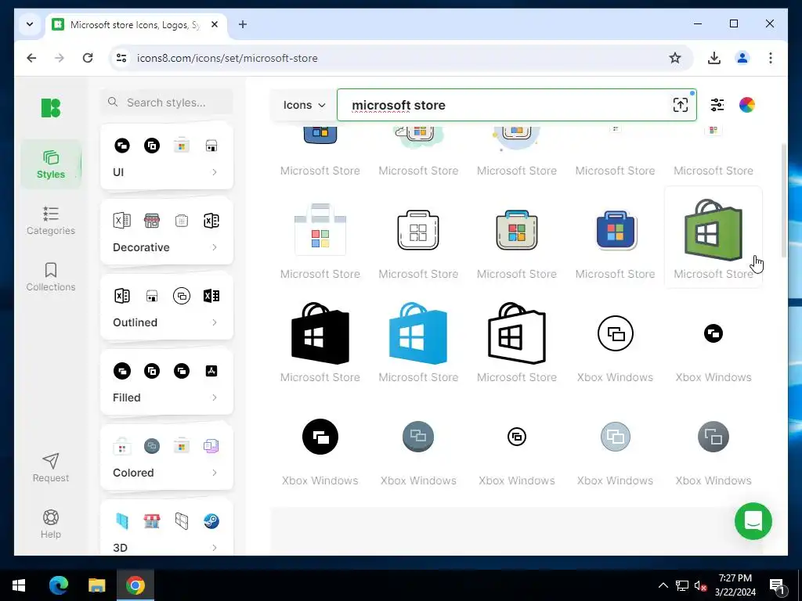Select the solid black Microsoft Store bag
This screenshot has width=802, height=601.
[x=320, y=333]
